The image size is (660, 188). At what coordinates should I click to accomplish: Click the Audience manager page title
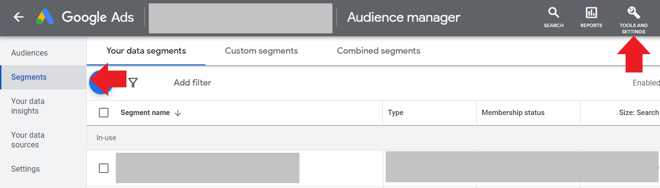click(x=404, y=17)
